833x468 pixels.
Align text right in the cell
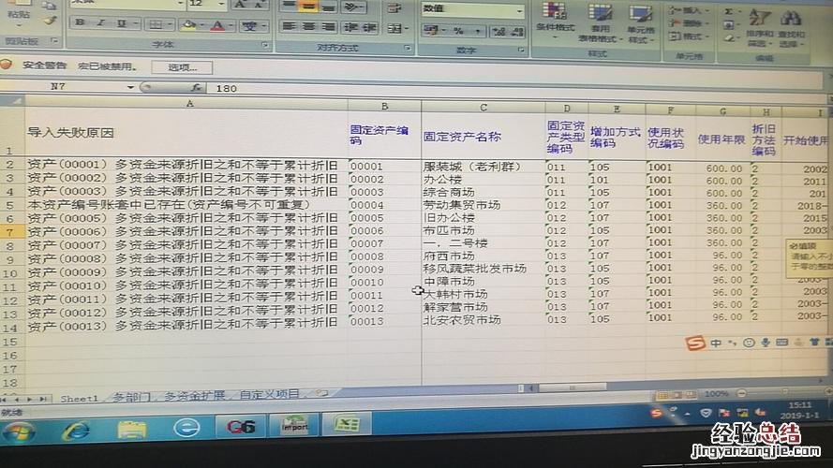pyautogui.click(x=329, y=26)
